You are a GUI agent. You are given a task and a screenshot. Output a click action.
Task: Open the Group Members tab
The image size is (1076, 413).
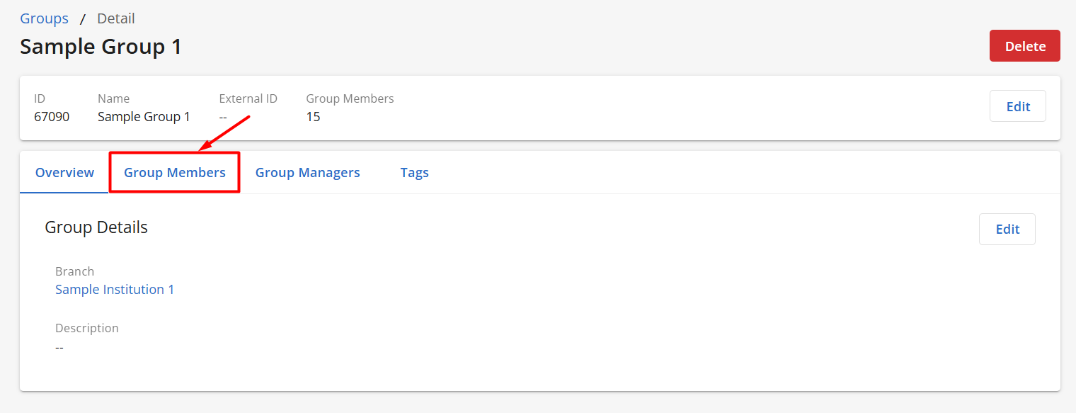(175, 172)
